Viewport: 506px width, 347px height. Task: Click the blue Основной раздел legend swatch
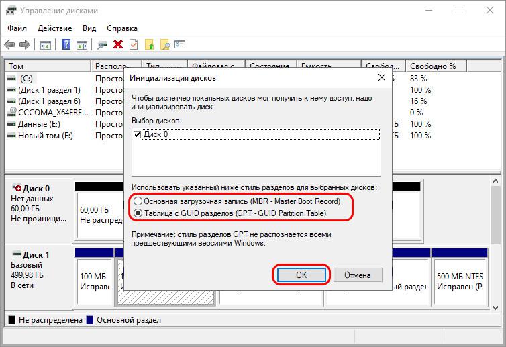tap(90, 320)
